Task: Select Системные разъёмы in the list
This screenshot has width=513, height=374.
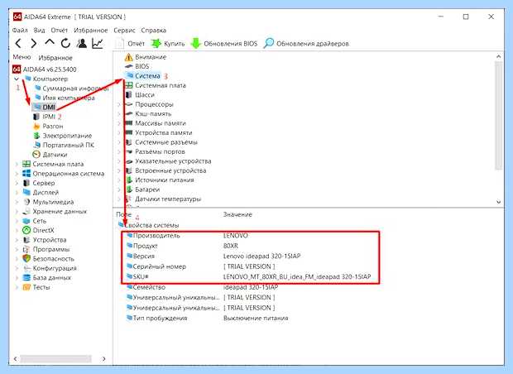Action: pos(161,142)
